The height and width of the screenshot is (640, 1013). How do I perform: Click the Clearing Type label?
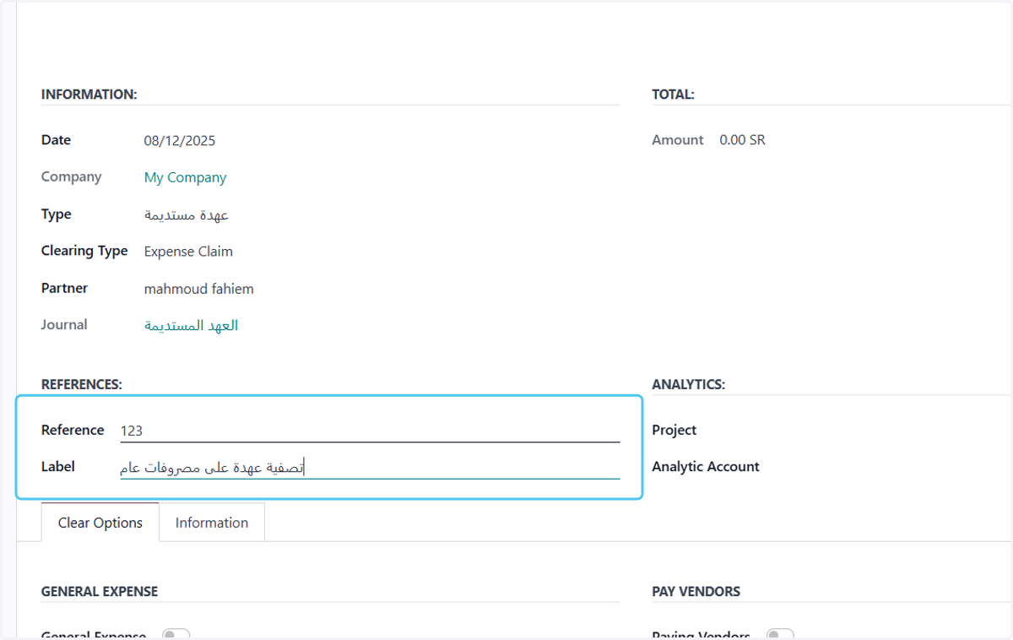(84, 251)
